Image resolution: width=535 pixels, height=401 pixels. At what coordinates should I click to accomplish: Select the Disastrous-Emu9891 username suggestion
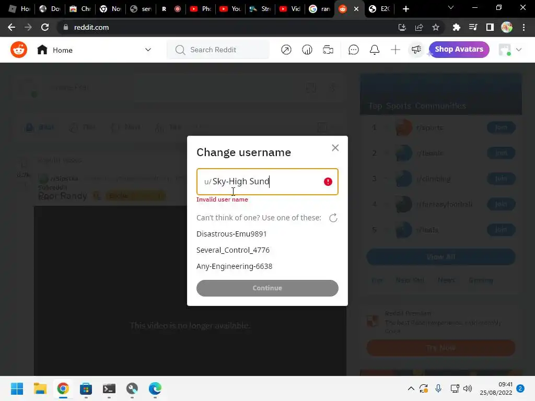(x=231, y=234)
